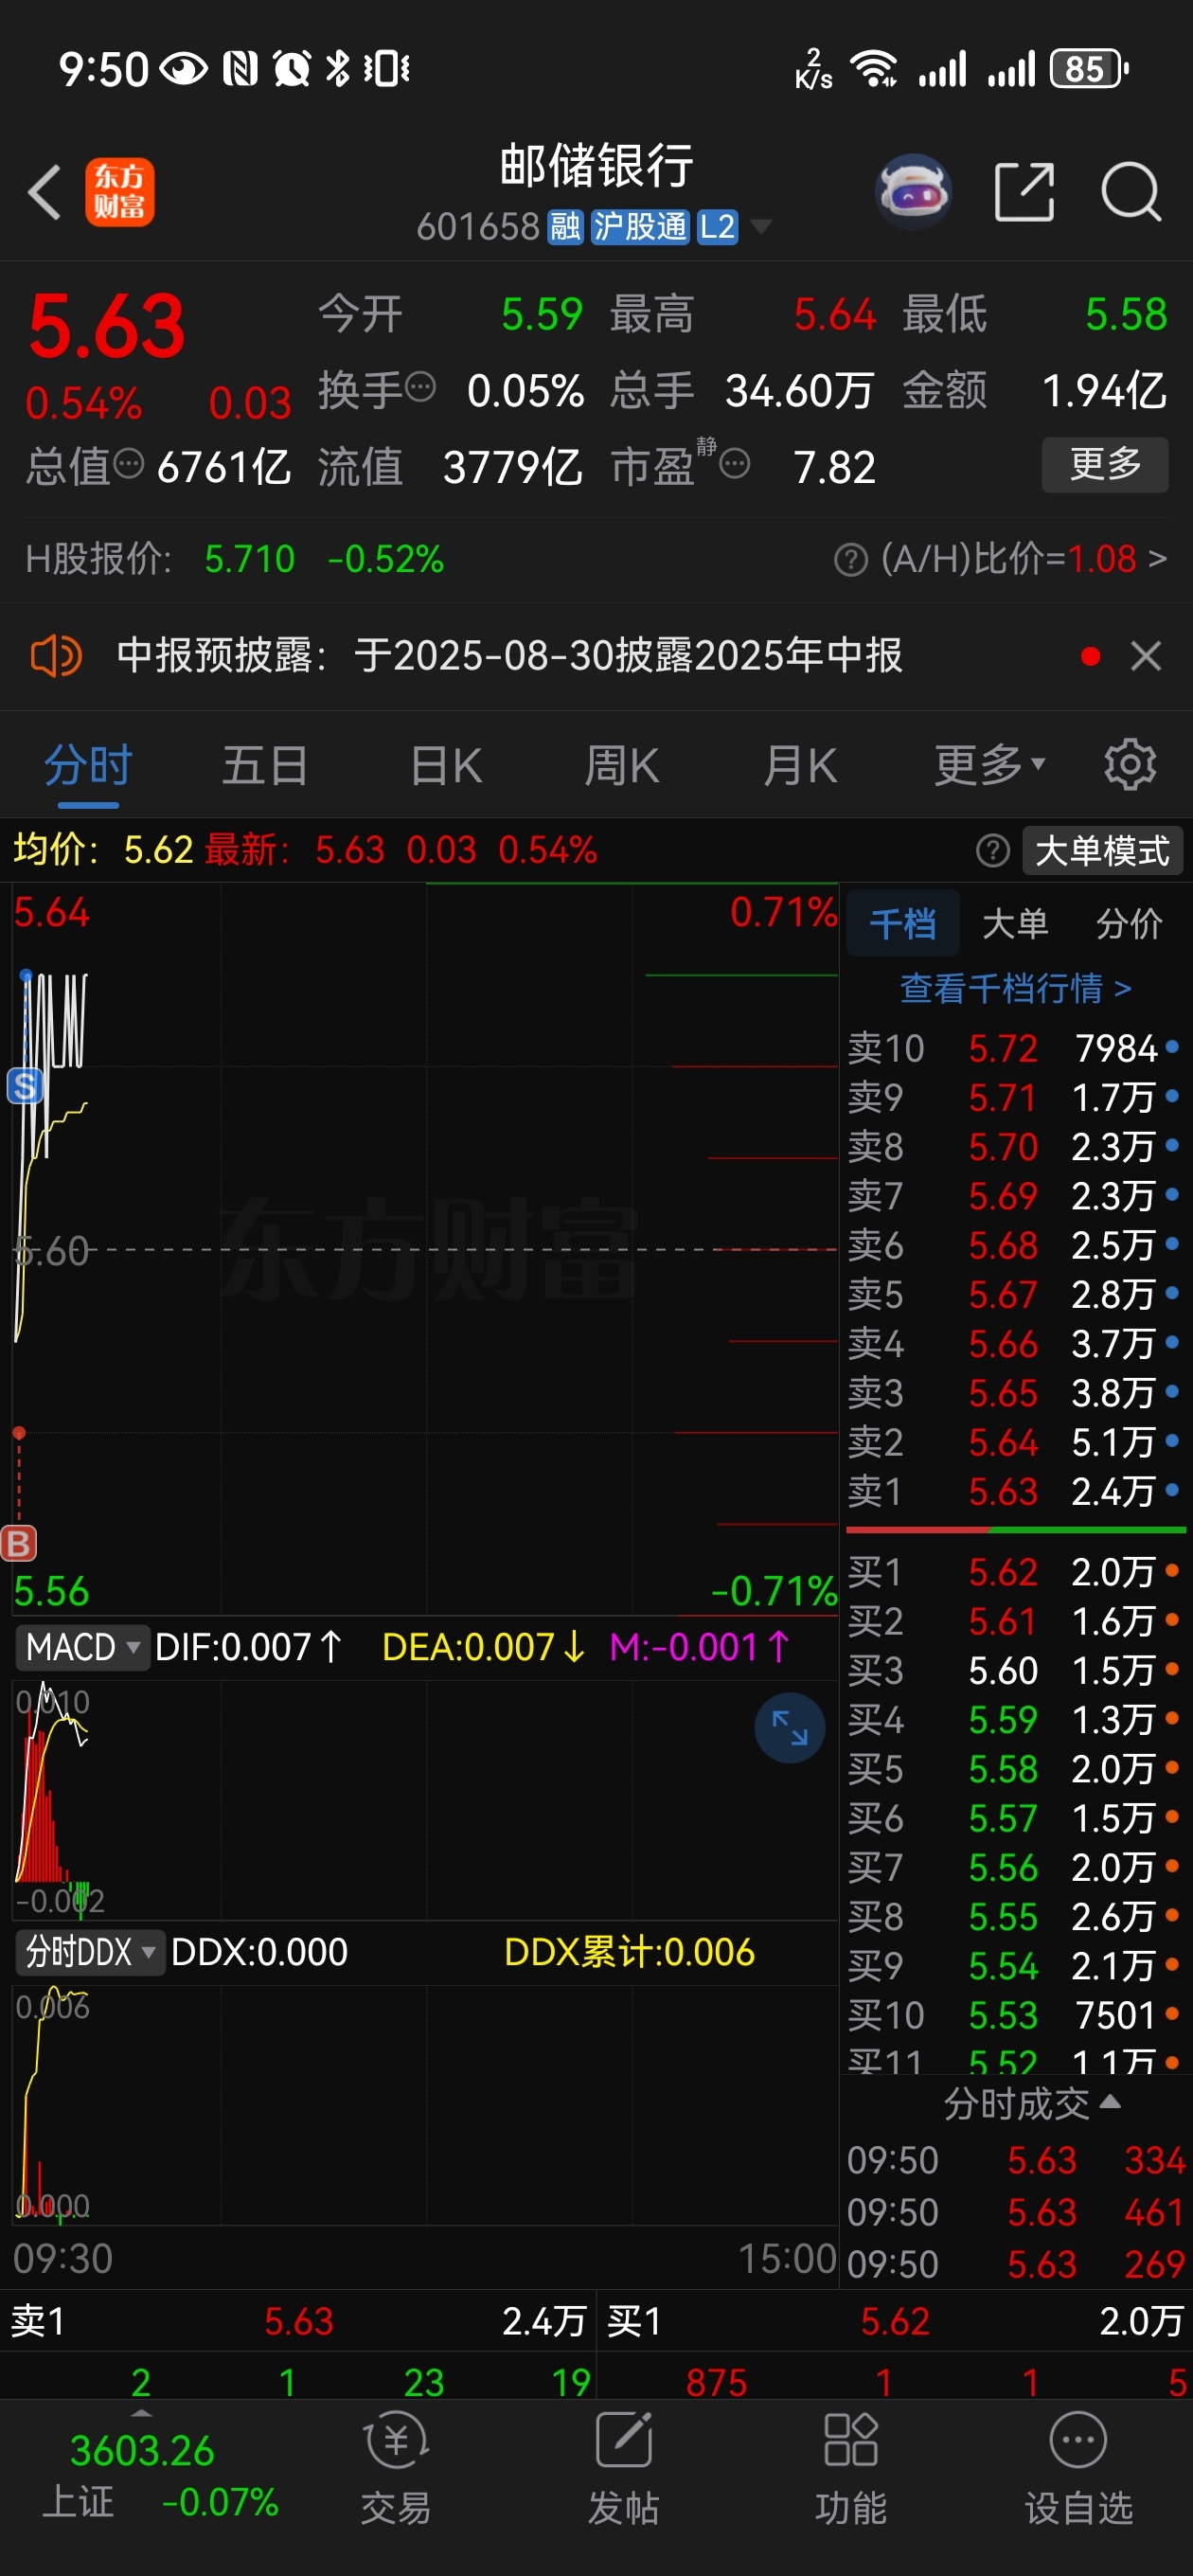The height and width of the screenshot is (2576, 1193).
Task: Select the 分价 tab
Action: (x=1128, y=924)
